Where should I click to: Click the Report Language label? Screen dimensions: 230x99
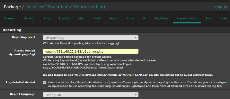[23, 94]
